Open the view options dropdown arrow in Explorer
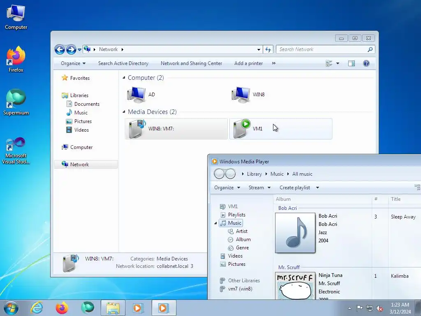The height and width of the screenshot is (316, 421). click(x=338, y=63)
